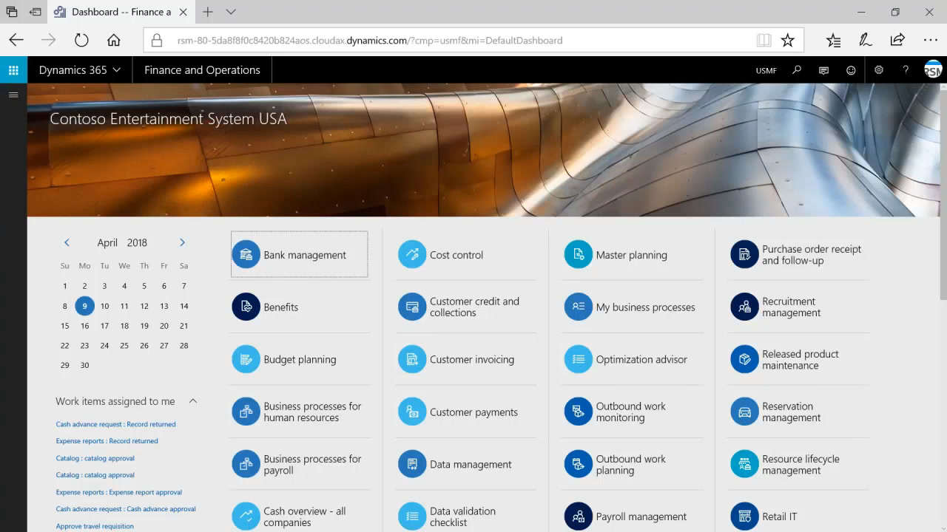Image resolution: width=947 pixels, height=532 pixels.
Task: Open the Retail IT workspace
Action: 798,516
